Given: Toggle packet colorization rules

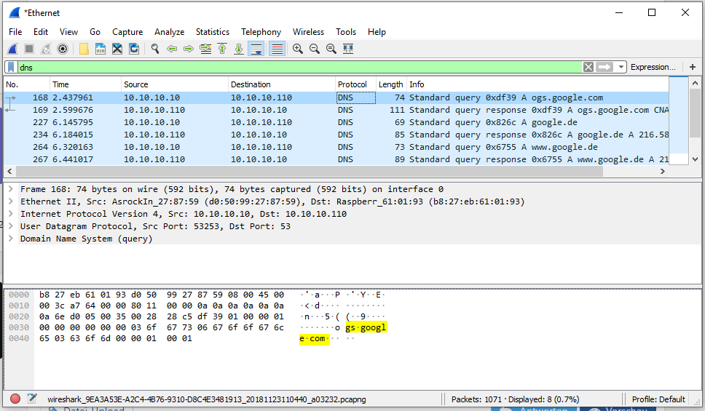Looking at the screenshot, I should (x=277, y=49).
